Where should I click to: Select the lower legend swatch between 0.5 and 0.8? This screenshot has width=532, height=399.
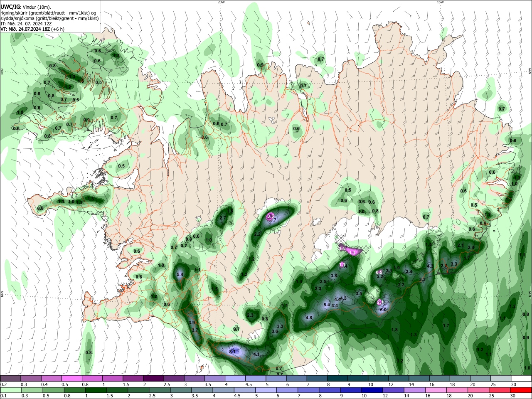pyautogui.click(x=53, y=390)
